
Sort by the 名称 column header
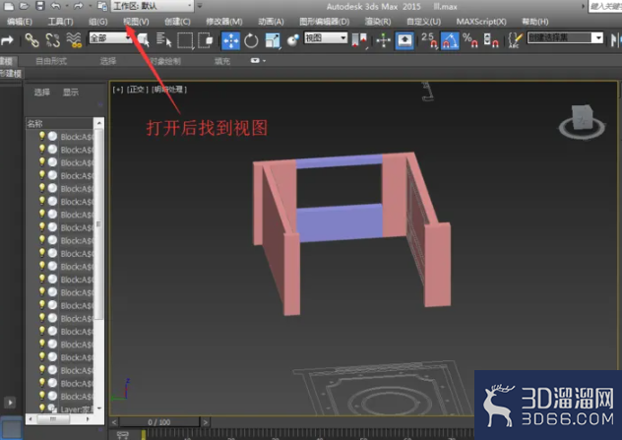coord(59,123)
